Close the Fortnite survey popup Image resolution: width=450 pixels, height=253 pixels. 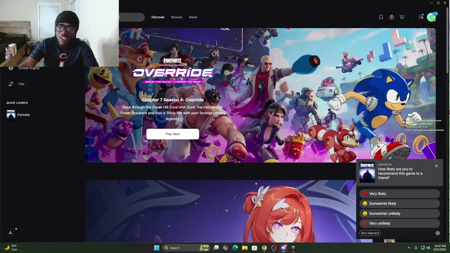[436, 166]
